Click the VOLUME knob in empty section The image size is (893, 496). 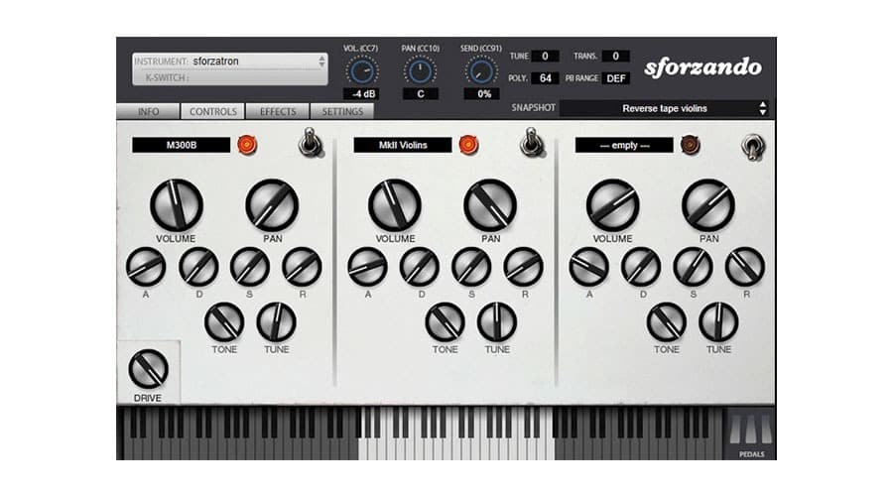[x=613, y=205]
